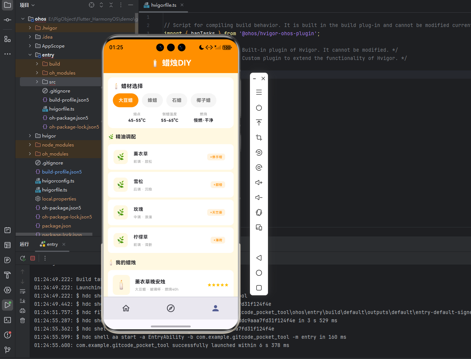Stop the running entry process
Image resolution: width=471 pixels, height=359 pixels.
[33, 258]
